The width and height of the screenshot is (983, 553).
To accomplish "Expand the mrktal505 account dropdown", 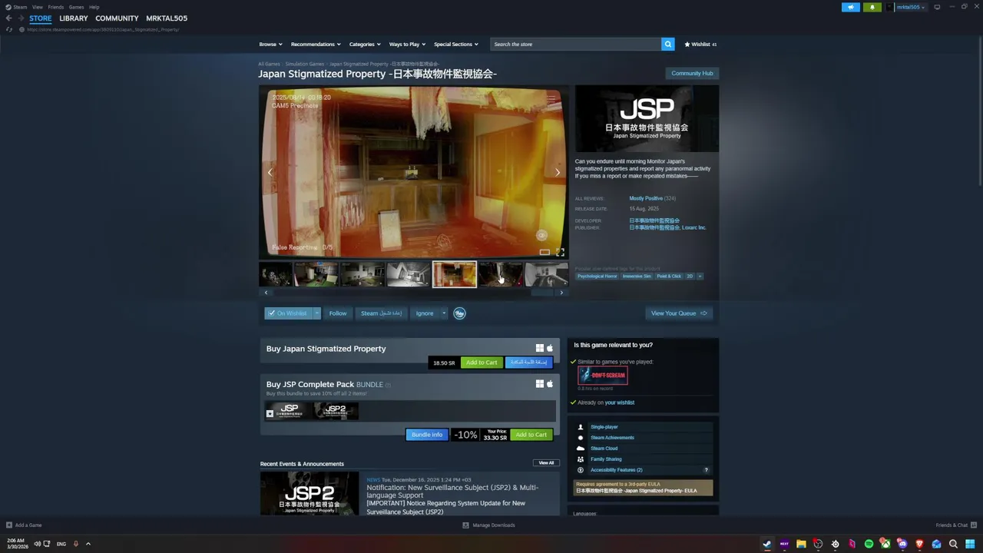I will click(910, 7).
